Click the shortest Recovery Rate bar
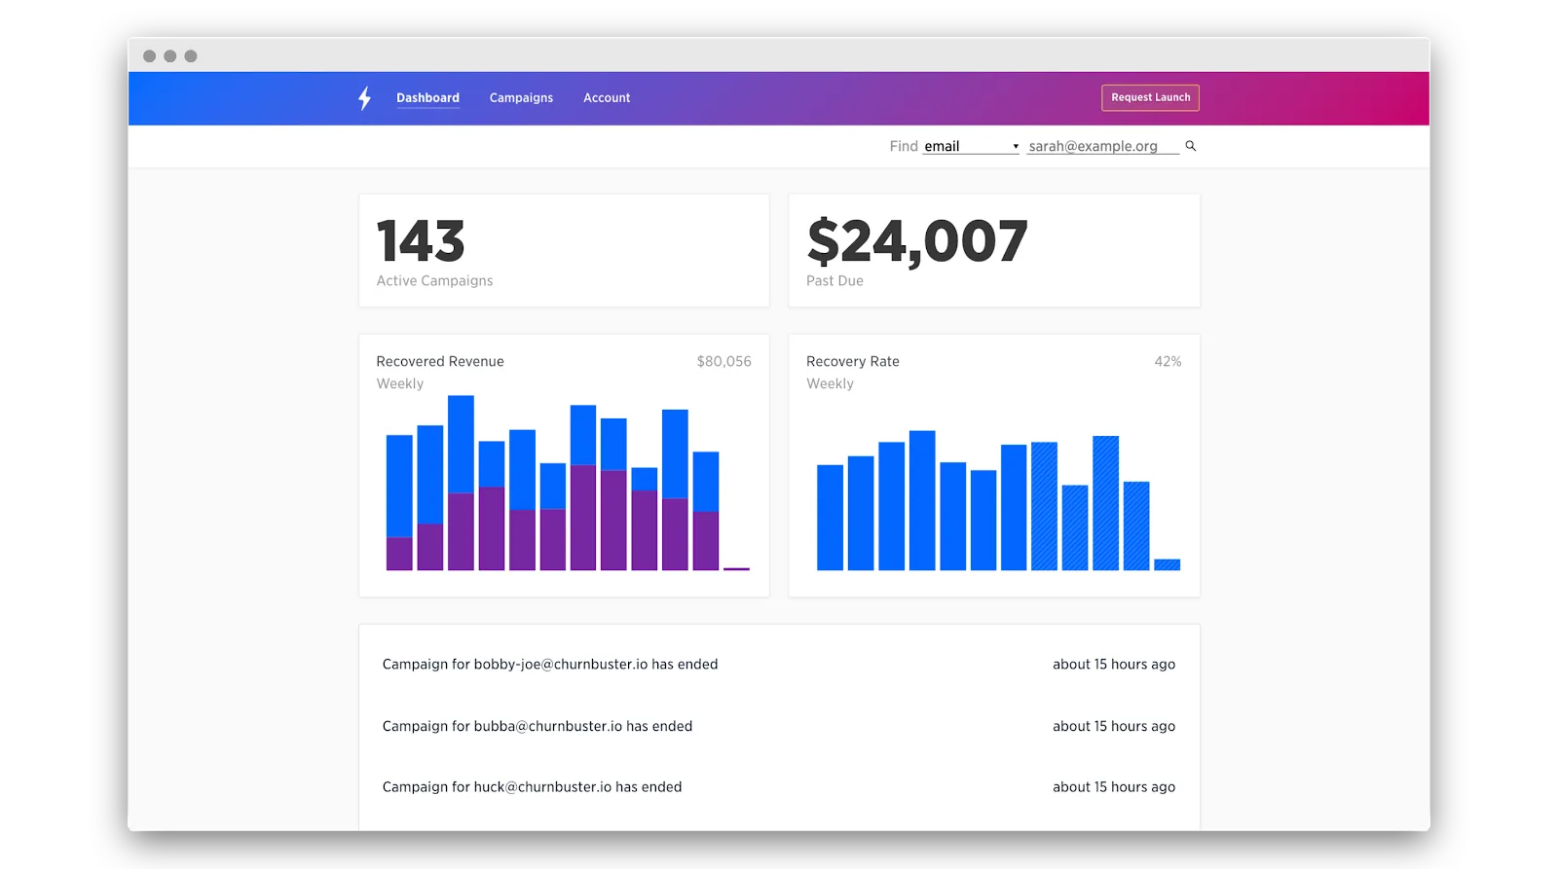 (x=1167, y=564)
